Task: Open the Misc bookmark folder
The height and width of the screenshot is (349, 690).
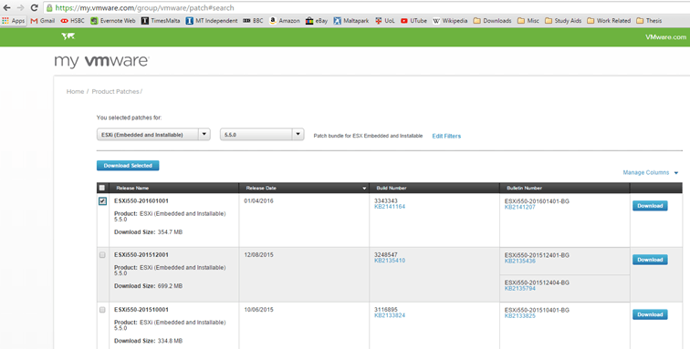Action: 528,21
